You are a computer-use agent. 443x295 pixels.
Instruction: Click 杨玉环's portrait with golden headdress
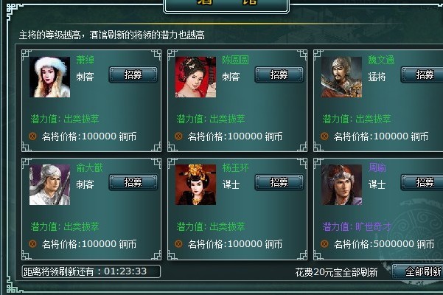click(x=195, y=184)
